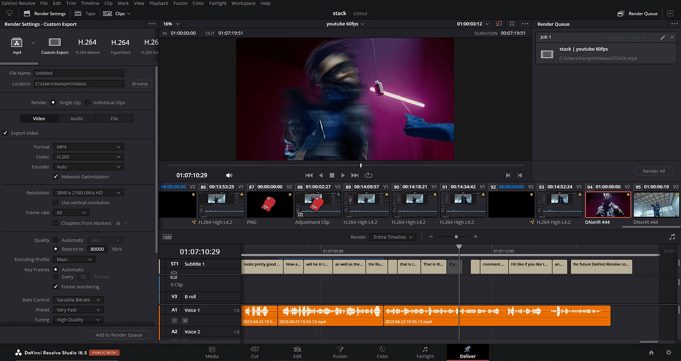
Task: Open Render Entire Timeline dropdown
Action: click(393, 237)
